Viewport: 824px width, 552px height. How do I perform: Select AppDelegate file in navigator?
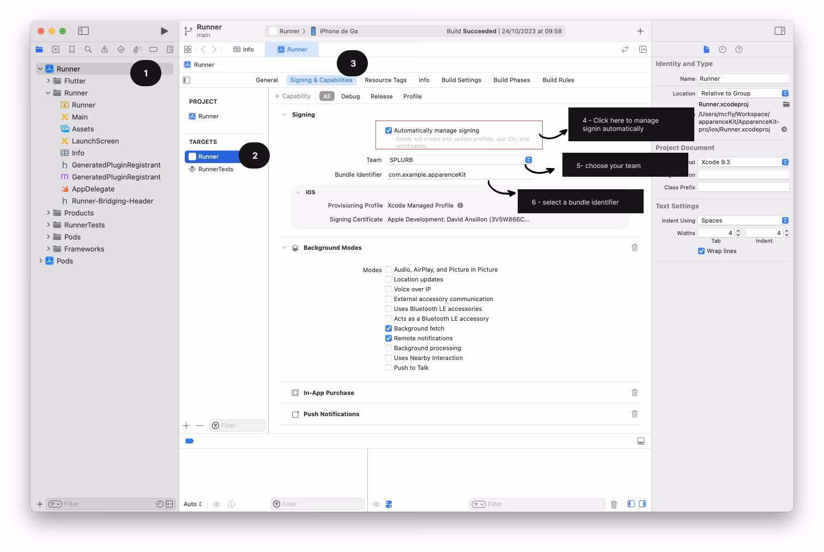coord(93,189)
